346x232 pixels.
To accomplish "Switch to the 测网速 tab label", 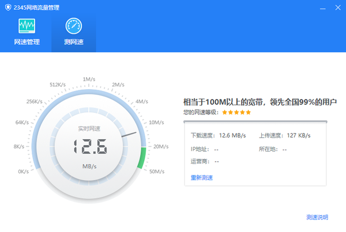I will pos(74,42).
